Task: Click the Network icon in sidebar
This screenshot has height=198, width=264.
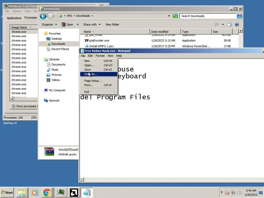Action: [x=46, y=101]
